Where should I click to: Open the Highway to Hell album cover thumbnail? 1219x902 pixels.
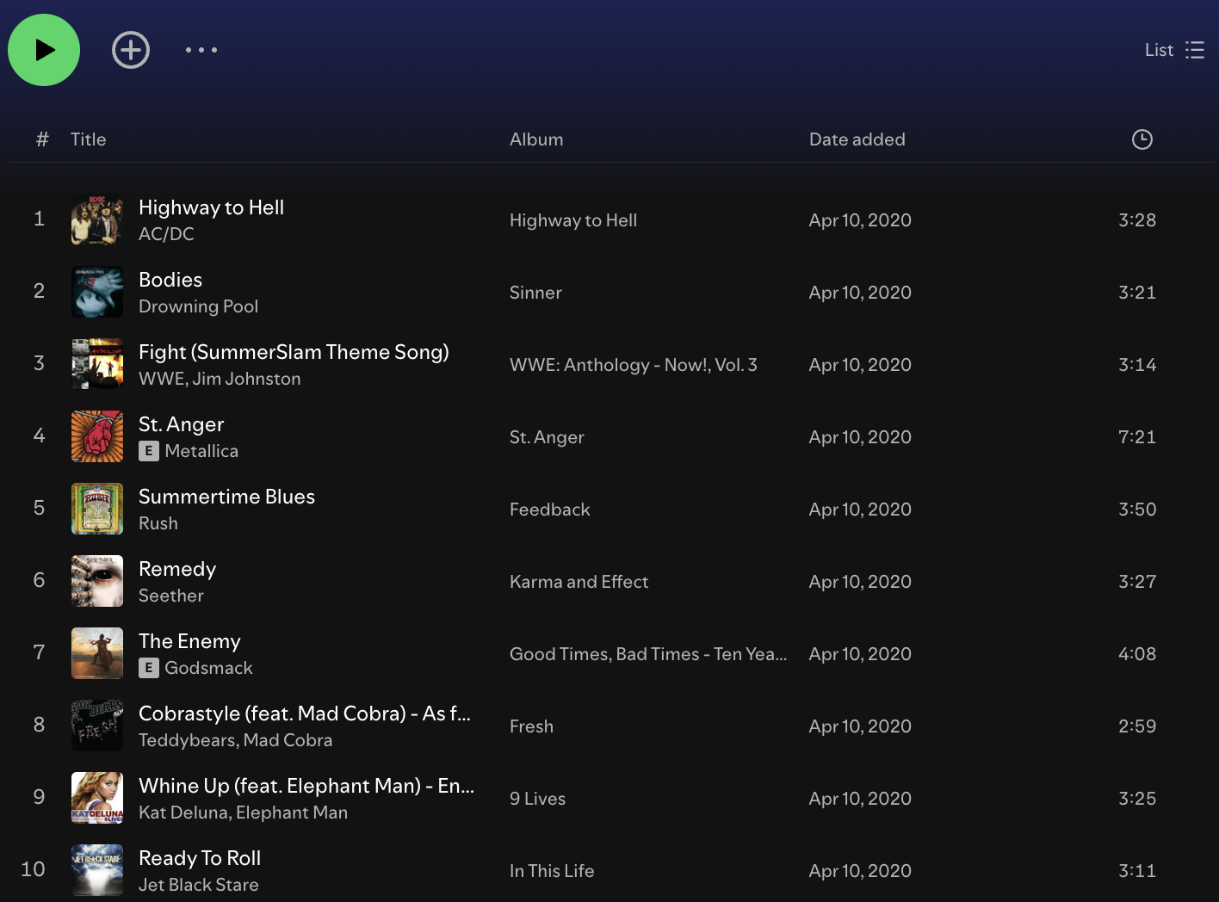[x=97, y=219]
